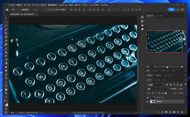Create a new layer with the plus icon
Viewport: 190px width, 117px height.
[178, 112]
